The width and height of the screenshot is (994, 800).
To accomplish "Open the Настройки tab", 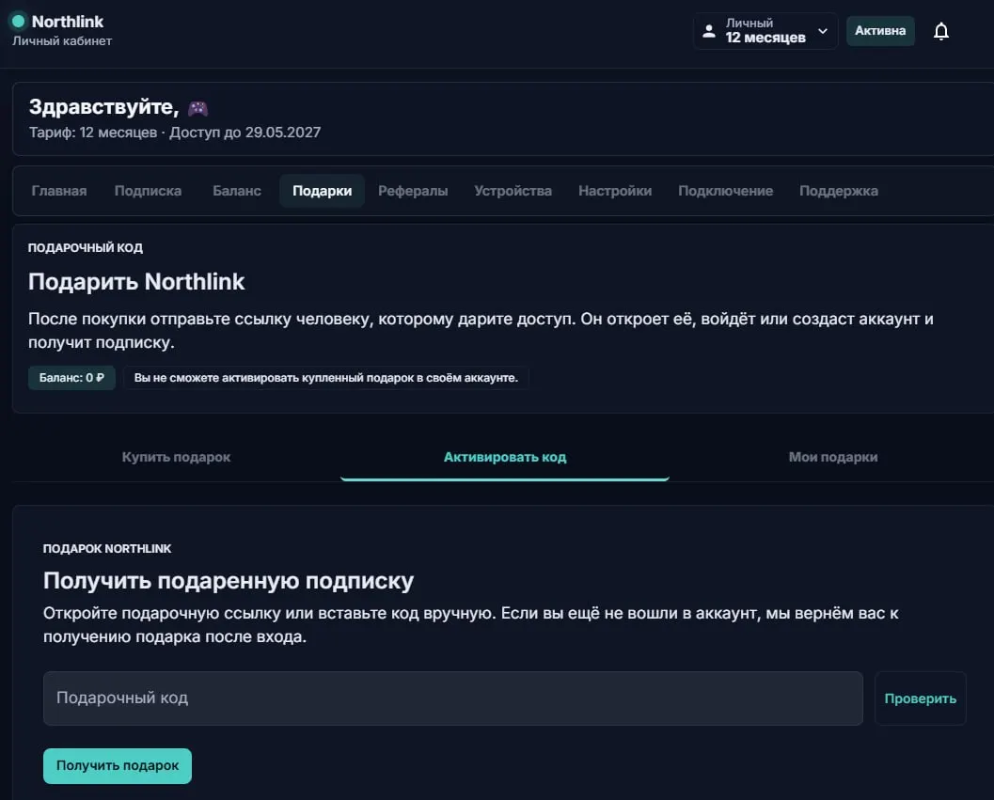I will point(615,191).
